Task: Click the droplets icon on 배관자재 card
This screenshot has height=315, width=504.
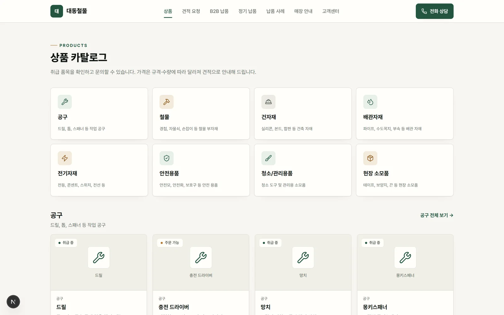Action: coord(370,102)
